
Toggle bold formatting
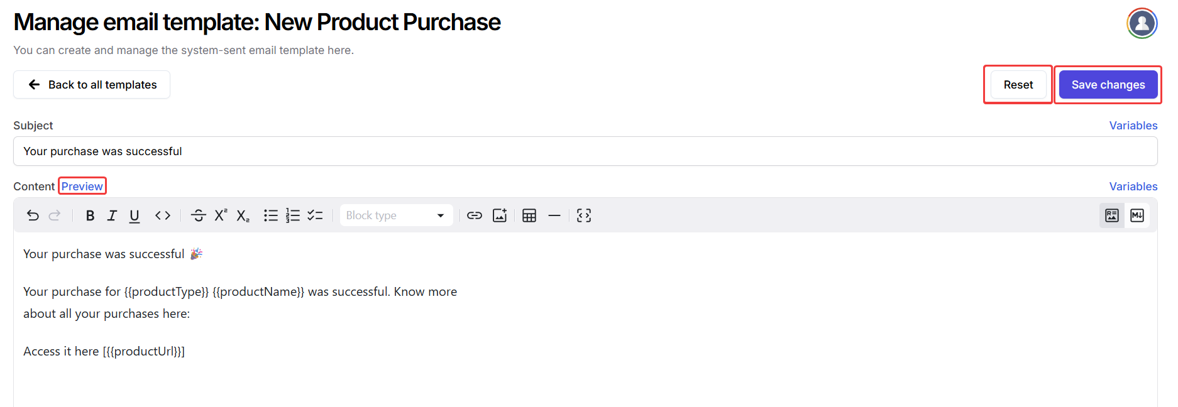pos(90,215)
